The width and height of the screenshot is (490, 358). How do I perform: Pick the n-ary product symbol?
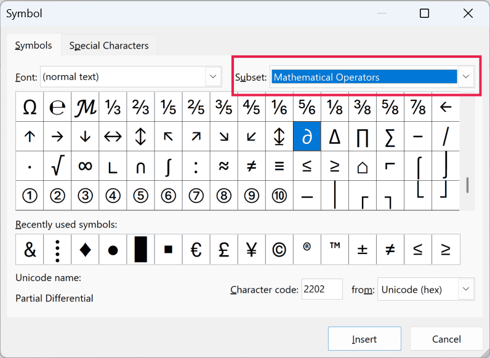point(363,137)
